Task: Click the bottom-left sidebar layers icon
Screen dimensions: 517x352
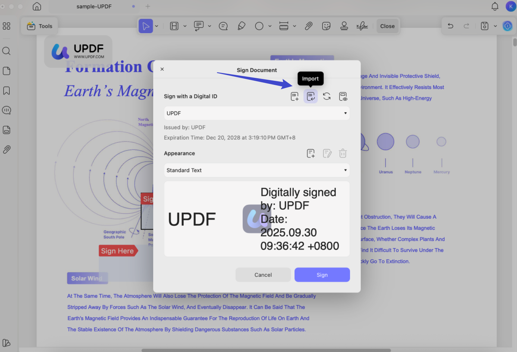Action: (x=6, y=343)
